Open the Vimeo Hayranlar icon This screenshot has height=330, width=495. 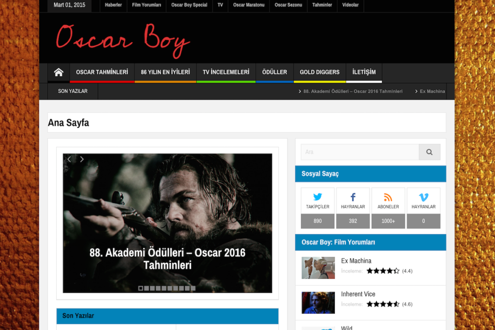(423, 197)
